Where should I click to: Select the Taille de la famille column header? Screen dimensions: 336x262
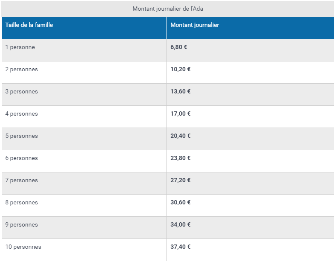(x=29, y=25)
